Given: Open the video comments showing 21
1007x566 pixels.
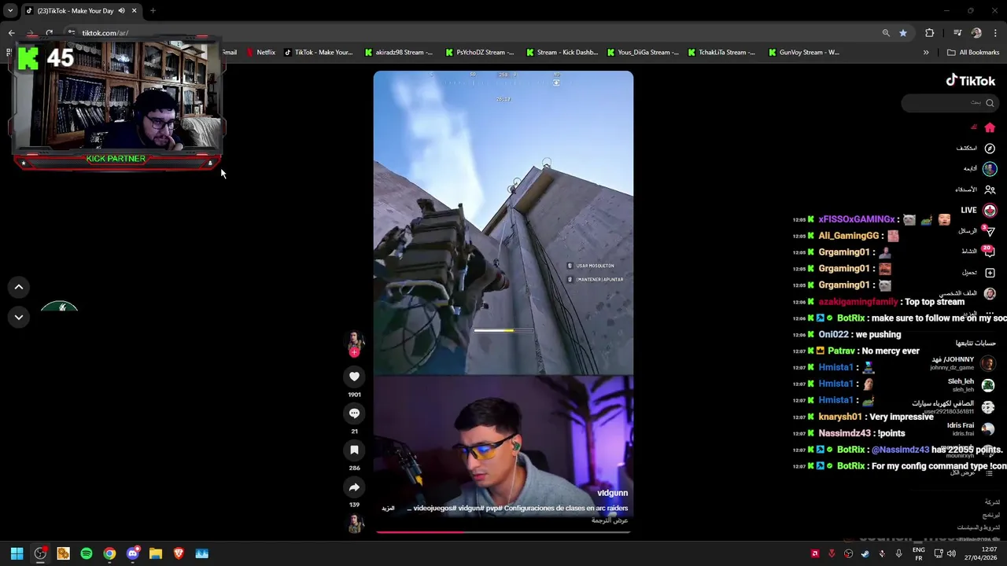Looking at the screenshot, I should point(354,413).
